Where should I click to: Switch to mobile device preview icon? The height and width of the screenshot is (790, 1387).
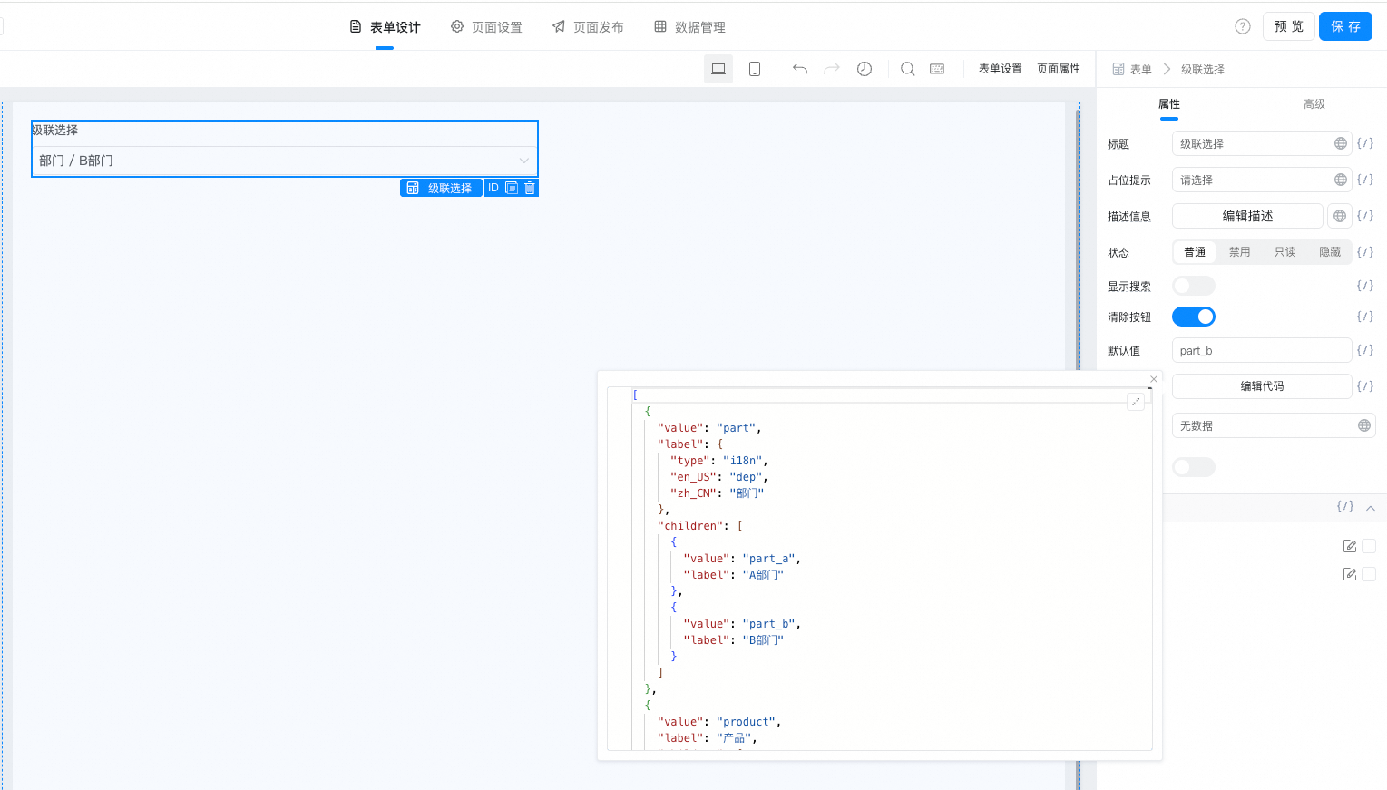754,69
